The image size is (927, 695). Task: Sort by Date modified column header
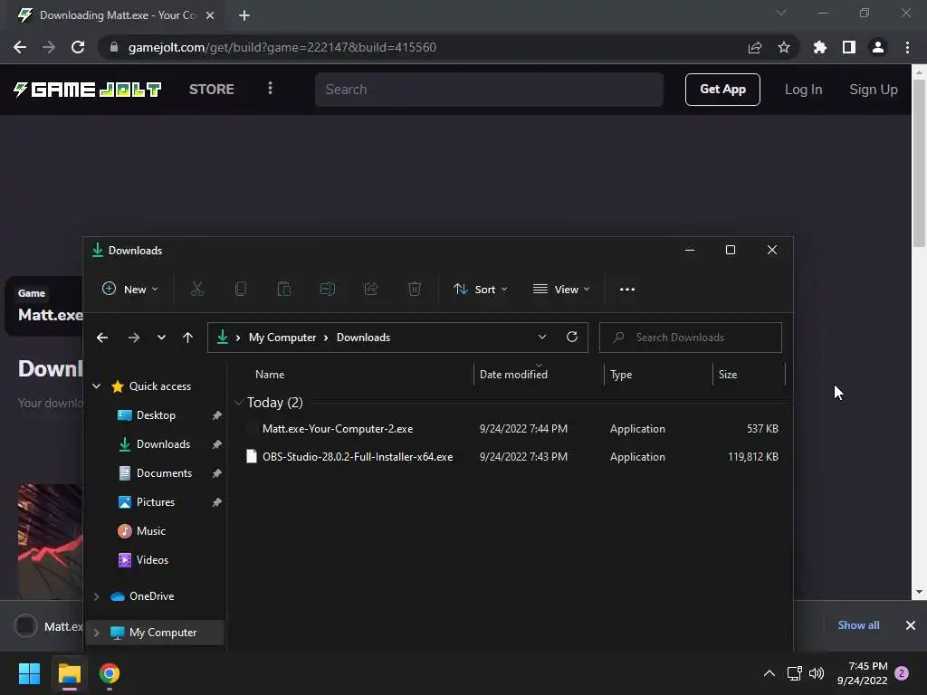pos(513,375)
